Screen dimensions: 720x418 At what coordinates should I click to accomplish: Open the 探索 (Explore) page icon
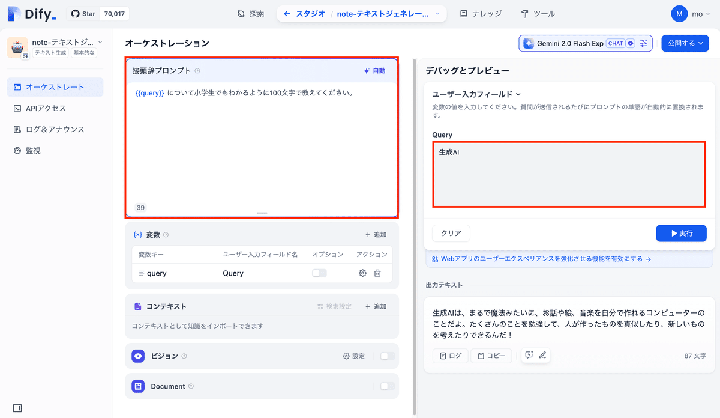click(242, 13)
